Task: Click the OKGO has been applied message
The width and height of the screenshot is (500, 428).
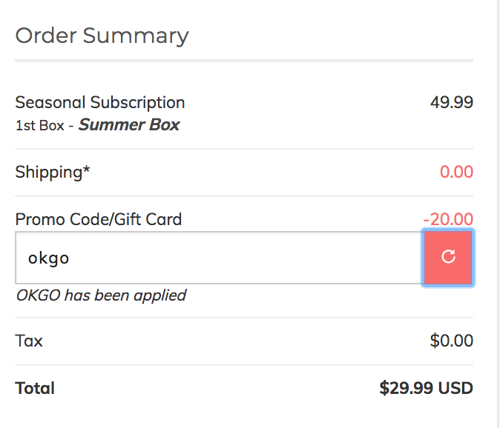Action: point(102,295)
